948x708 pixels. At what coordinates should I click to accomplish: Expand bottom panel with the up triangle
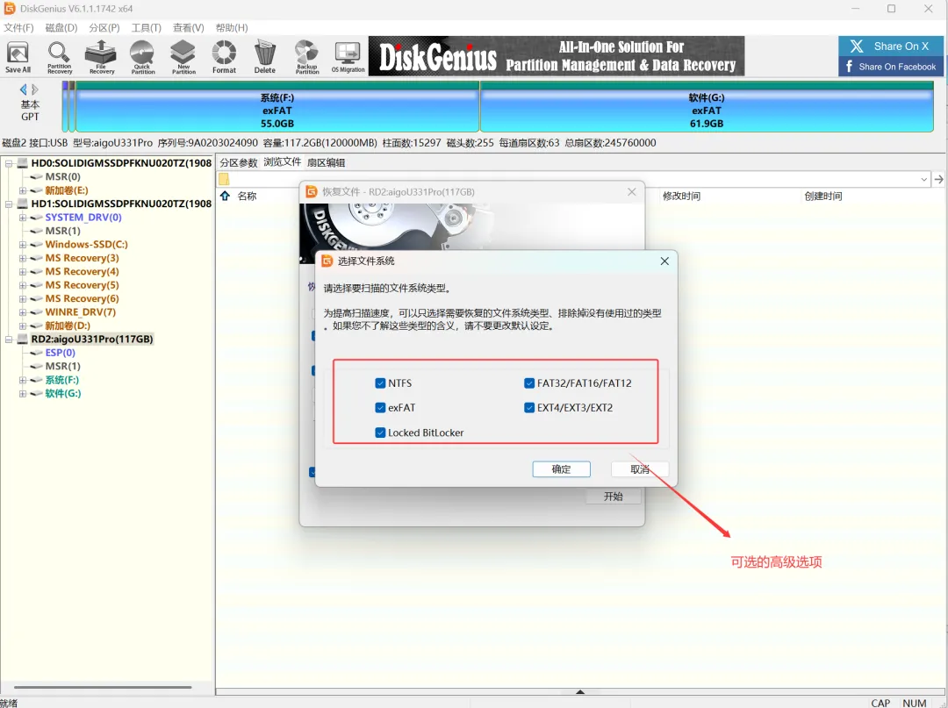[x=580, y=691]
